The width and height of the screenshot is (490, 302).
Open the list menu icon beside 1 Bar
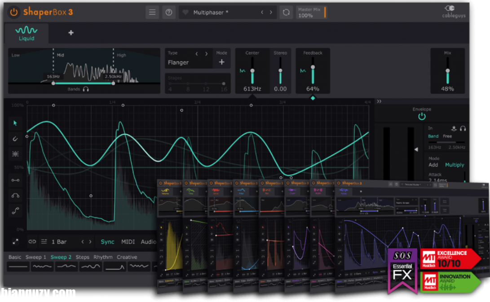coord(44,242)
